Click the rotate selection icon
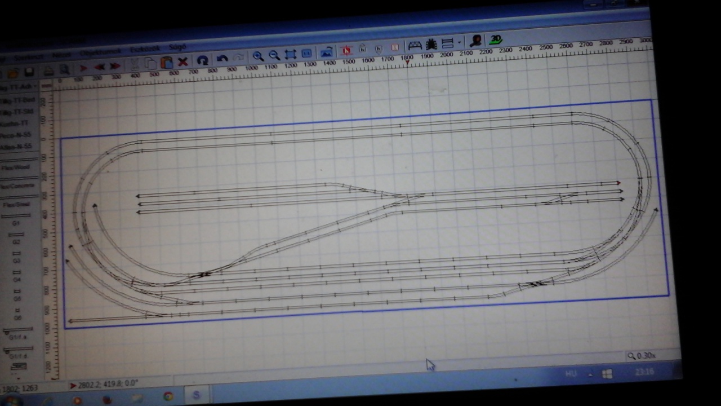This screenshot has height=406, width=721. pyautogui.click(x=203, y=60)
